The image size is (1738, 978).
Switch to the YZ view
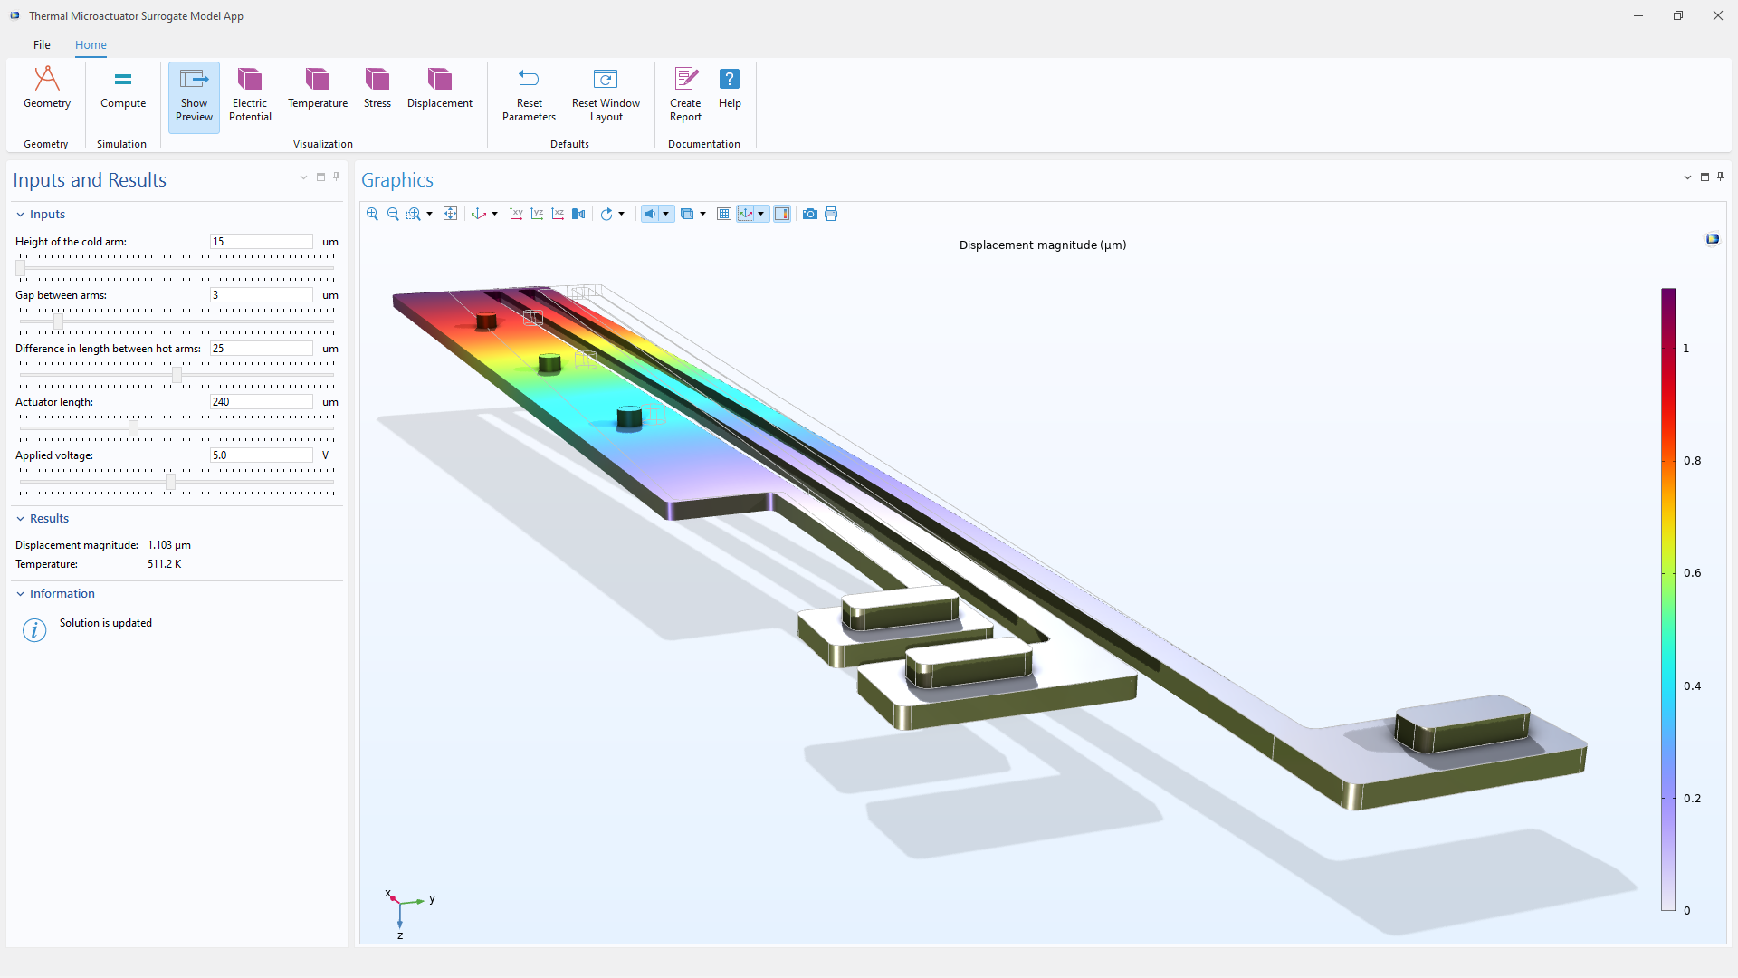537,214
